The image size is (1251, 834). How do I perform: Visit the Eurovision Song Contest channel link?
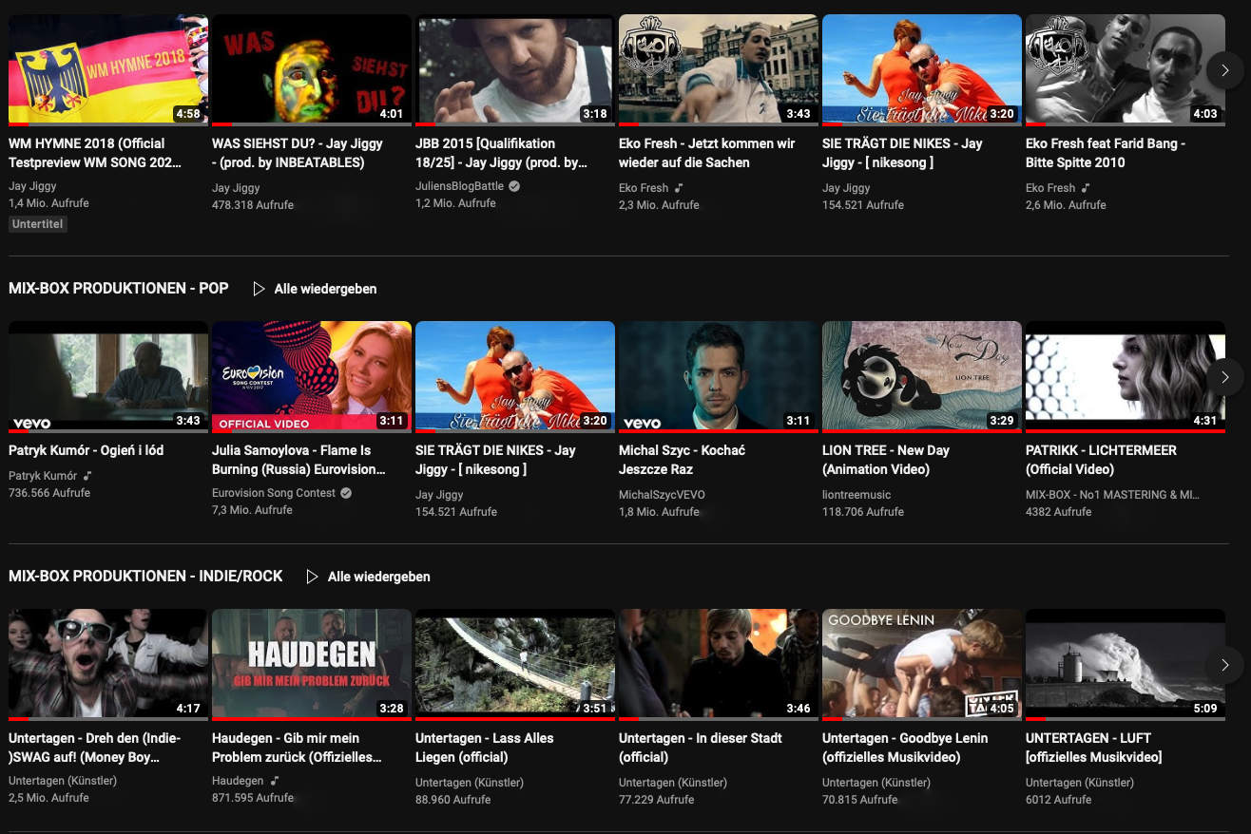274,493
